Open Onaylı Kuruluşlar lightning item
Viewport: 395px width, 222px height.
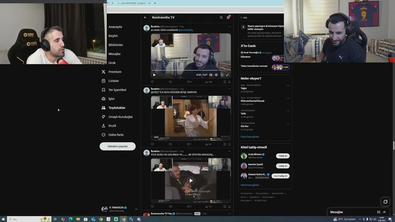click(117, 117)
